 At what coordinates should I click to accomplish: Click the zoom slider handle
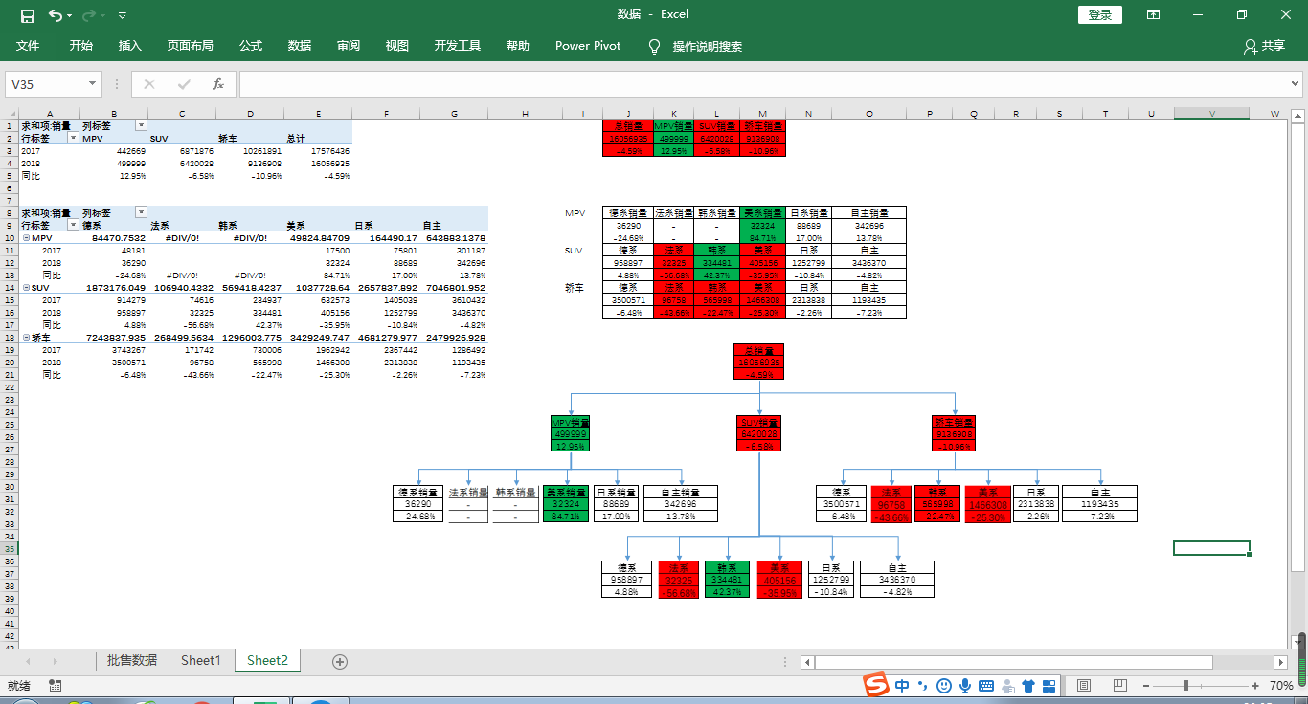pyautogui.click(x=1185, y=686)
